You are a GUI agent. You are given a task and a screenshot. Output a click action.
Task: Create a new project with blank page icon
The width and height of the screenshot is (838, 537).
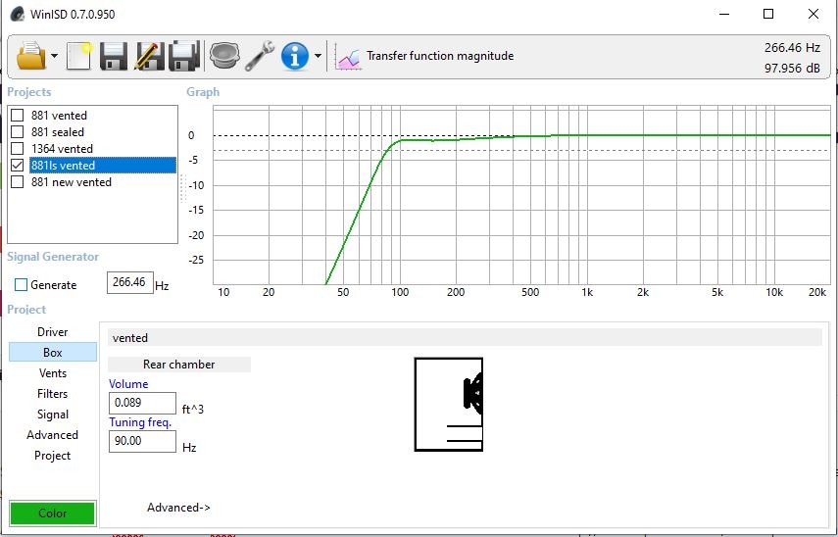click(x=79, y=56)
